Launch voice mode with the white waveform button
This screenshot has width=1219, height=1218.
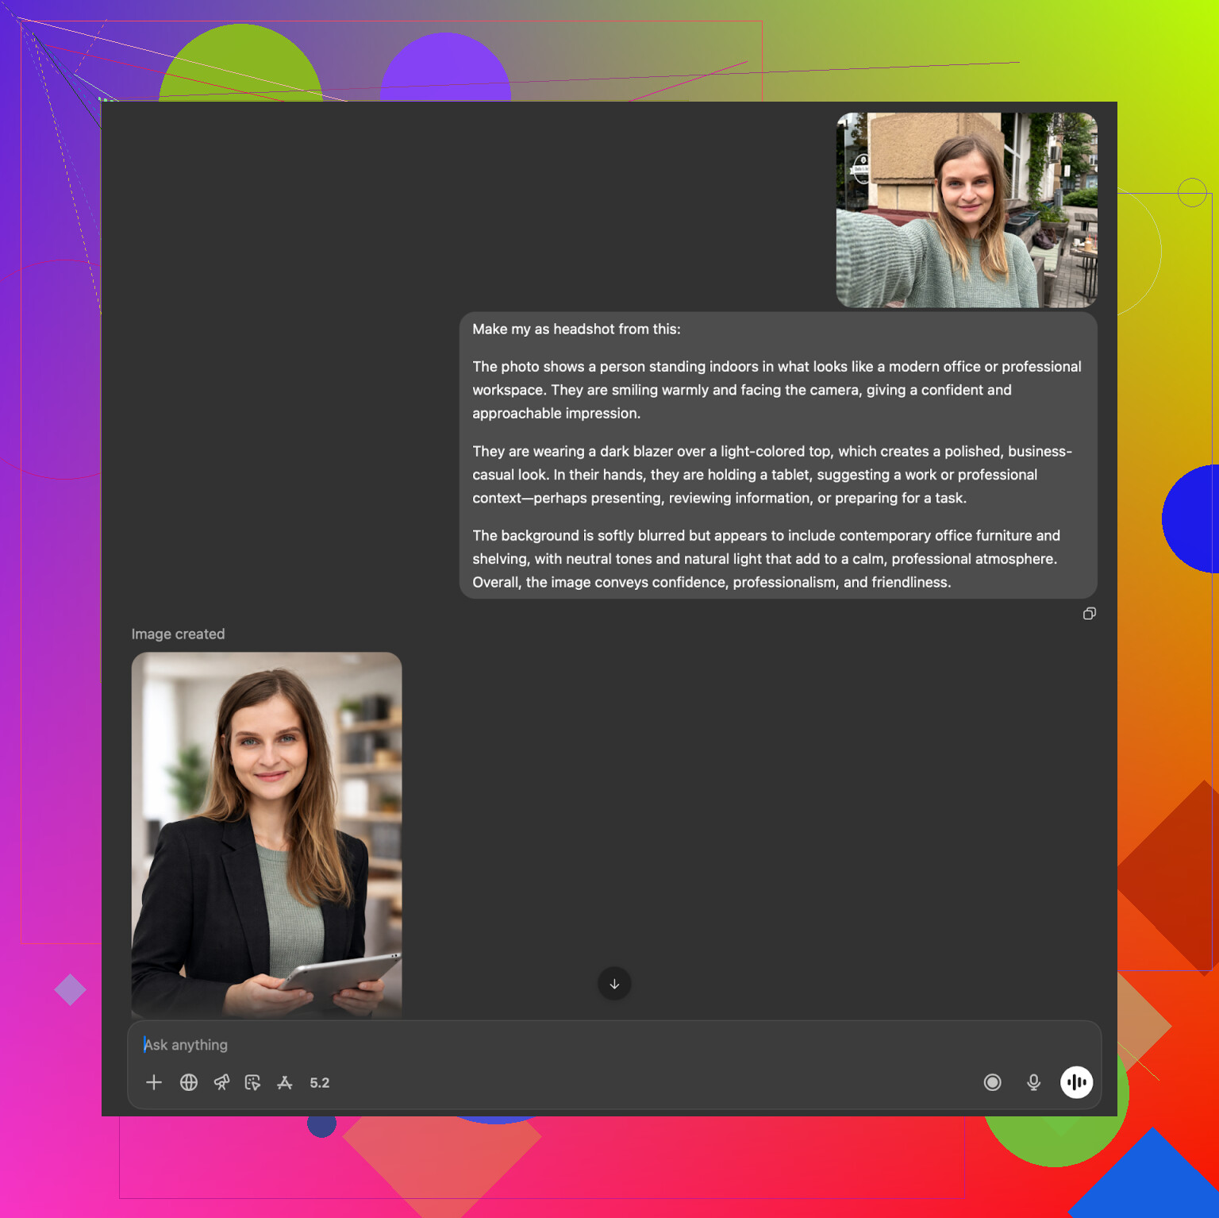(x=1076, y=1082)
